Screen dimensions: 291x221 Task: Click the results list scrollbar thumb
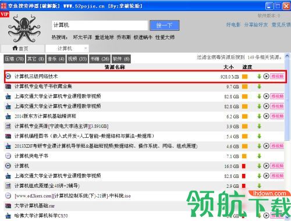tap(287, 100)
